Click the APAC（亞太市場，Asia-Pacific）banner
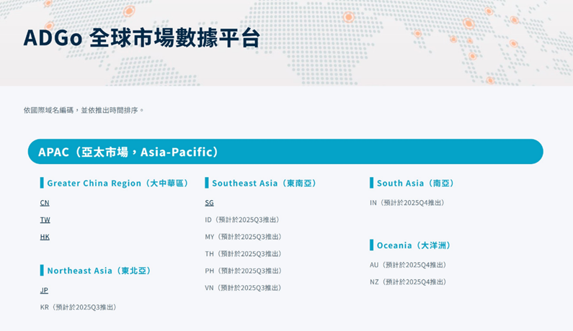The height and width of the screenshot is (331, 573). point(285,151)
